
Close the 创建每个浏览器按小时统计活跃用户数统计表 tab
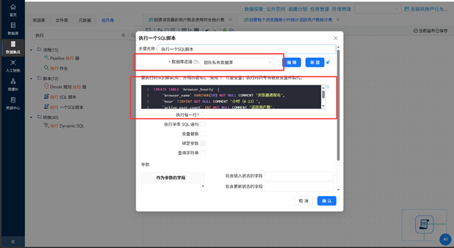point(338,20)
